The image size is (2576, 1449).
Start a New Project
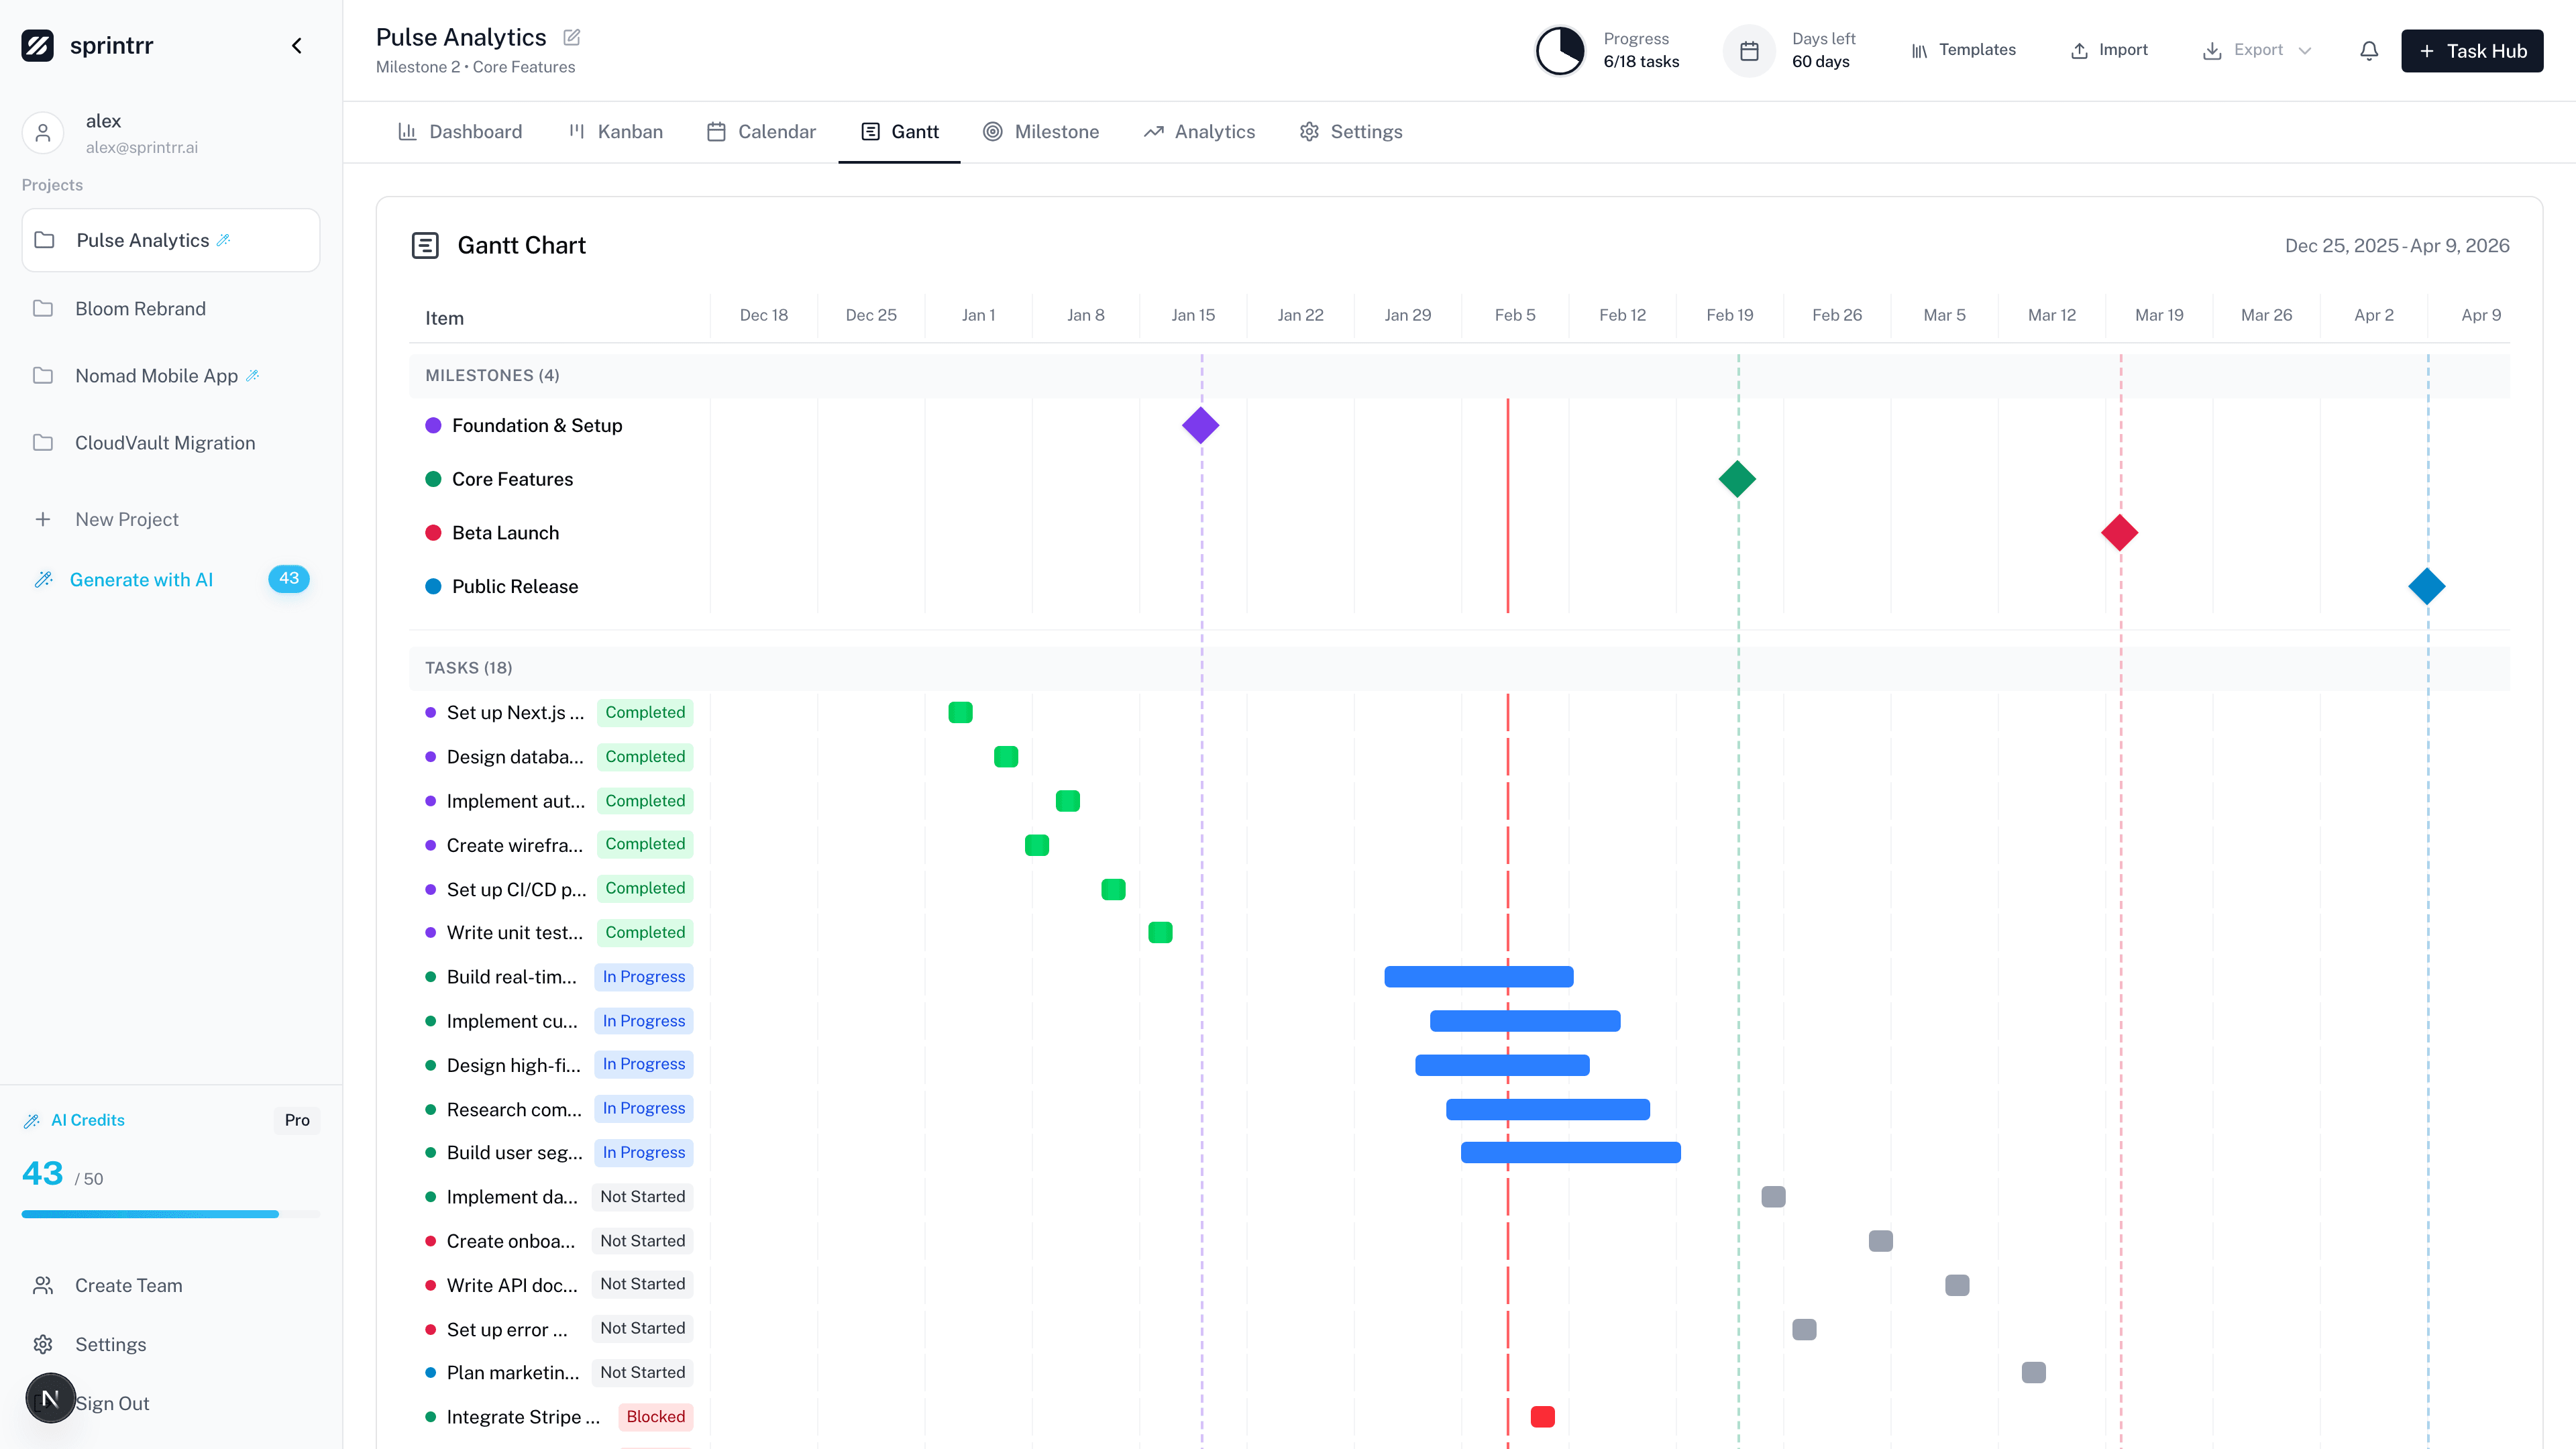(x=125, y=519)
